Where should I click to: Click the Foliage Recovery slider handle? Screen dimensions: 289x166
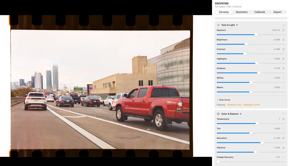click(218, 162)
